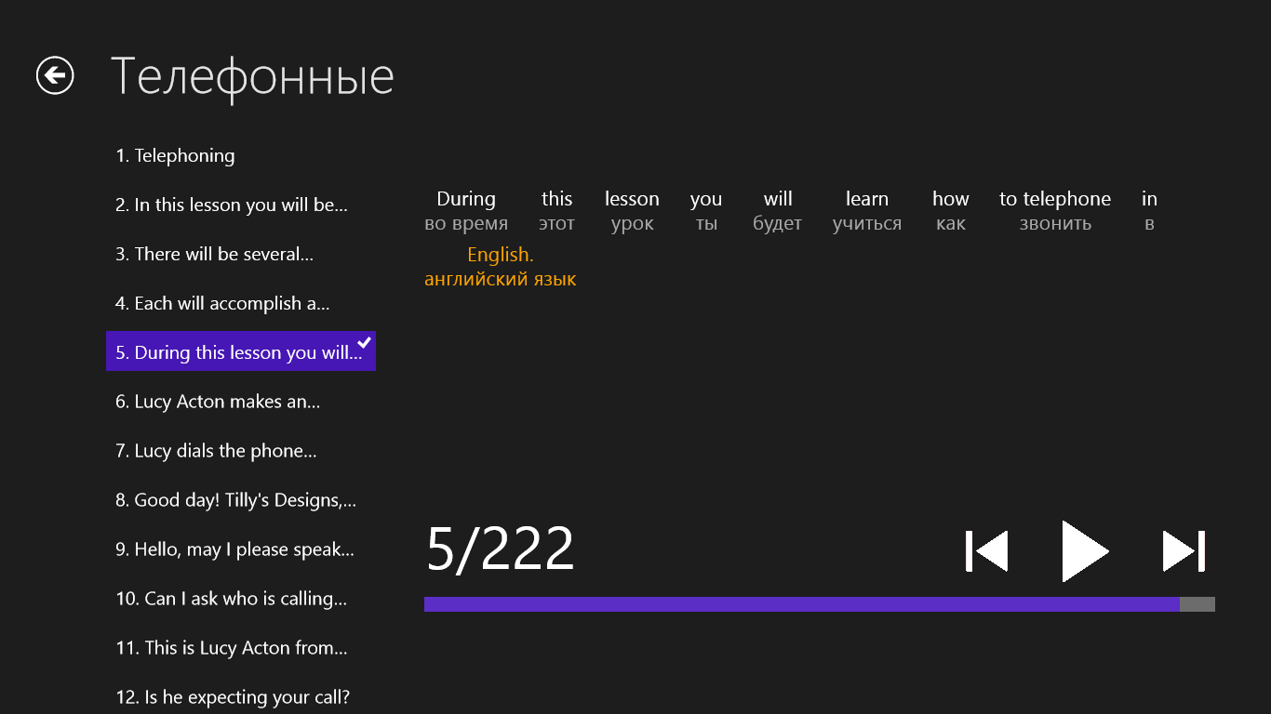Screen dimensions: 1271x714
Task: Go back with the arrow button
Action: point(55,75)
